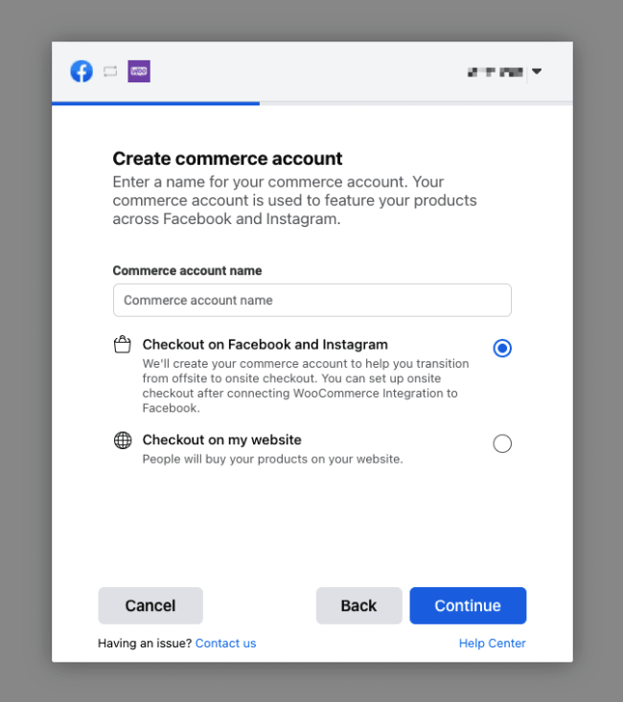Open the account switcher dropdown arrow
The height and width of the screenshot is (702, 623).
pos(537,71)
